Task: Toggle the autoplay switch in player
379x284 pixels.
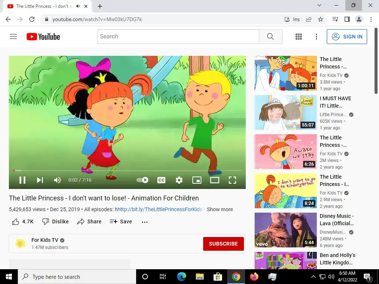Action: [x=142, y=180]
